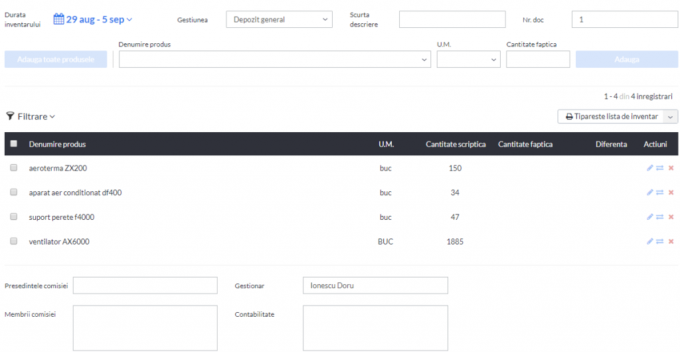Viewport: 680px width, 352px height.
Task: Check the select-all checkbox in table header
Action: point(13,143)
